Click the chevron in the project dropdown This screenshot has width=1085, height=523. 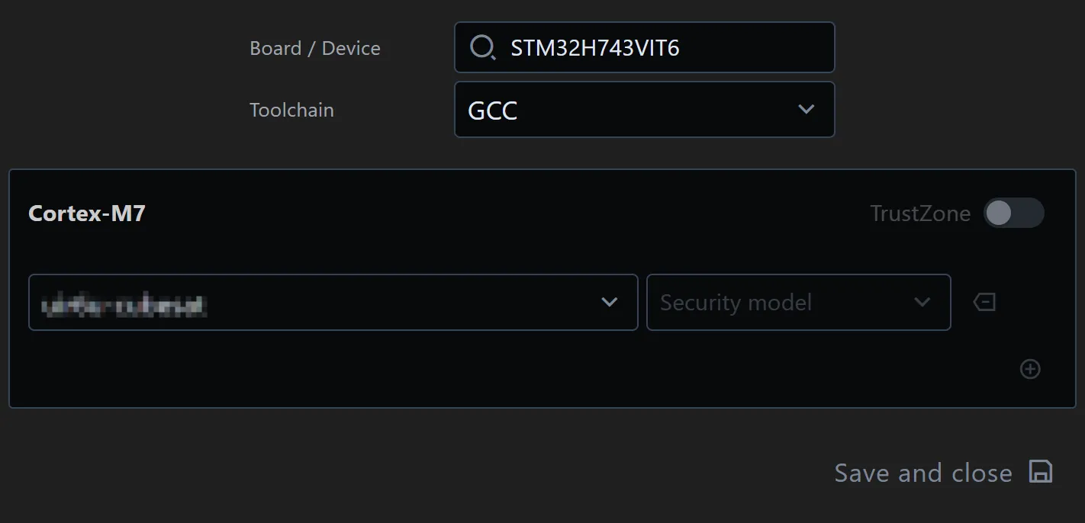pyautogui.click(x=609, y=303)
